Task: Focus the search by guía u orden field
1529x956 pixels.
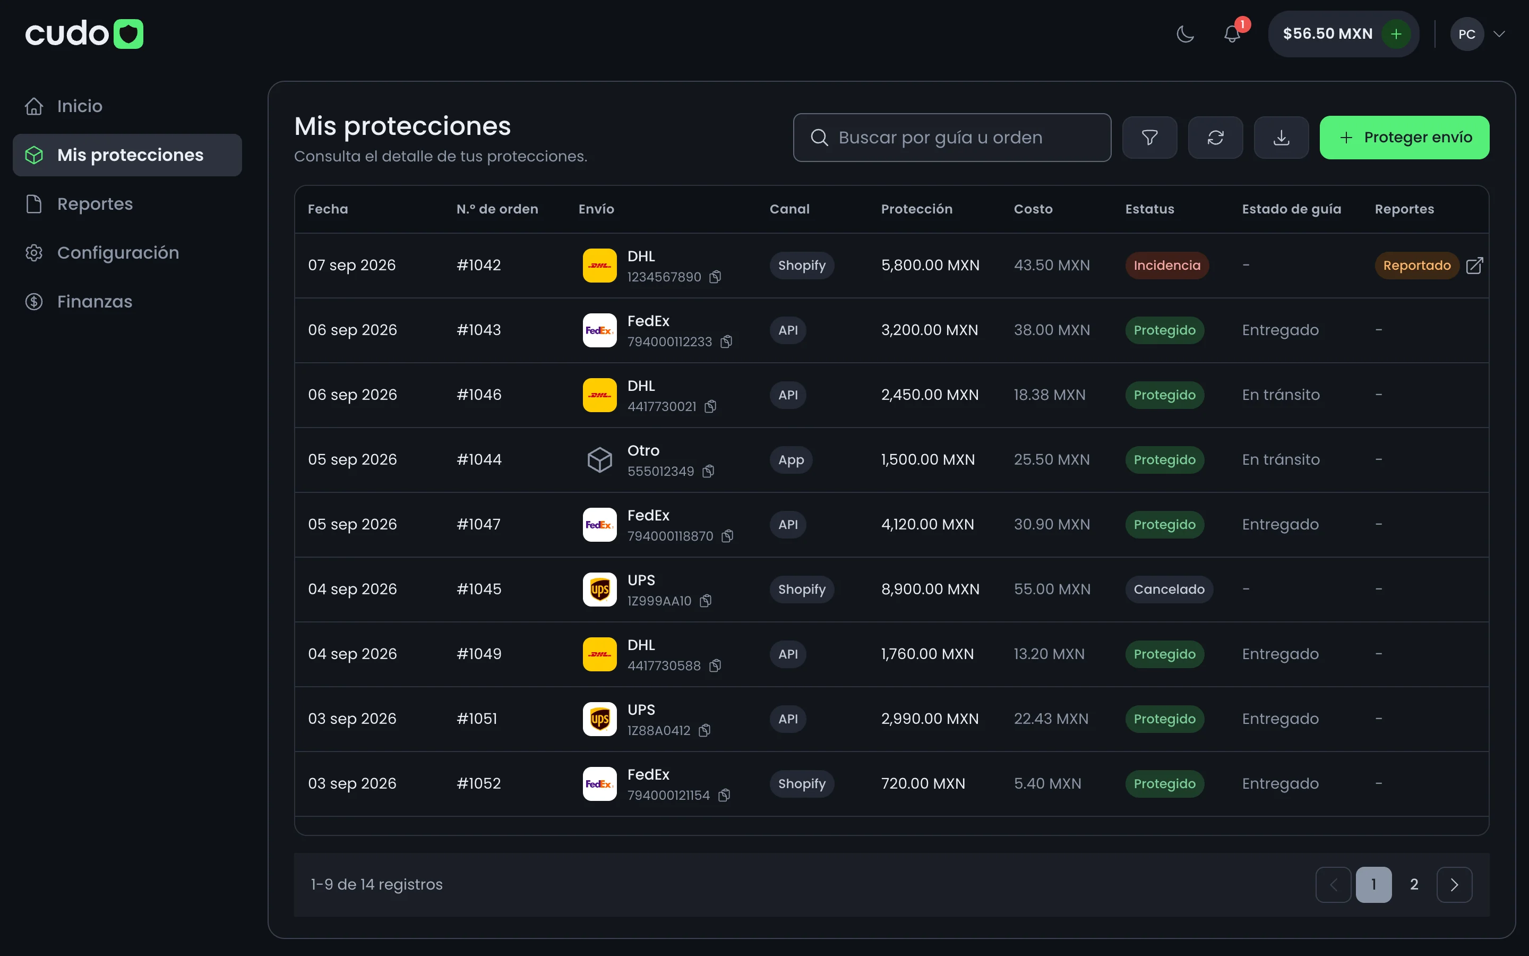Action: pos(952,137)
